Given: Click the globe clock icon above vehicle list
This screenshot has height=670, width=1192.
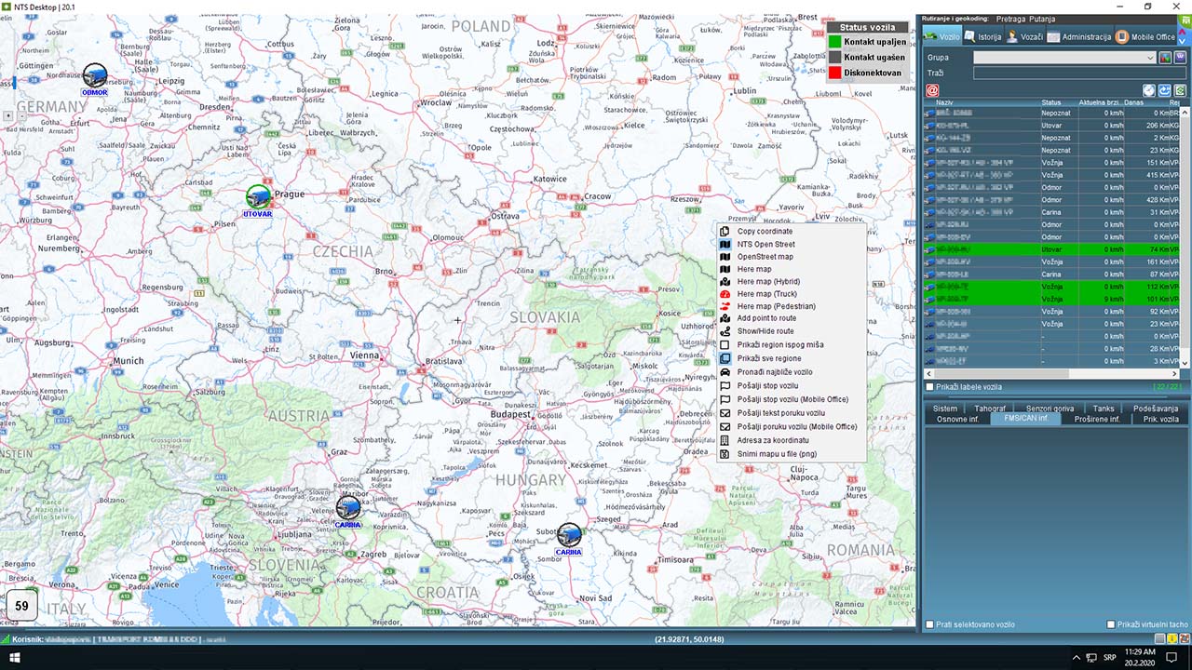Looking at the screenshot, I should point(1149,90).
